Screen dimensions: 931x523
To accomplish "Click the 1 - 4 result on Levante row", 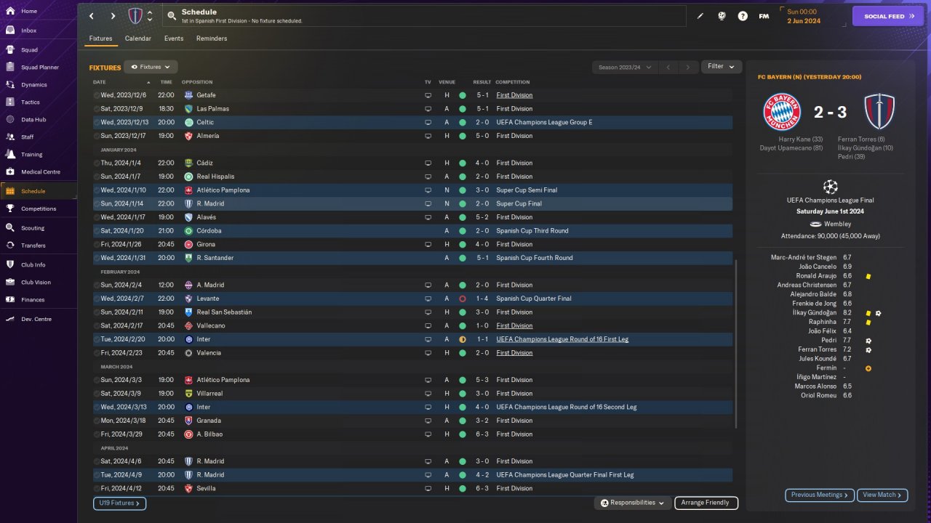I will [482, 299].
